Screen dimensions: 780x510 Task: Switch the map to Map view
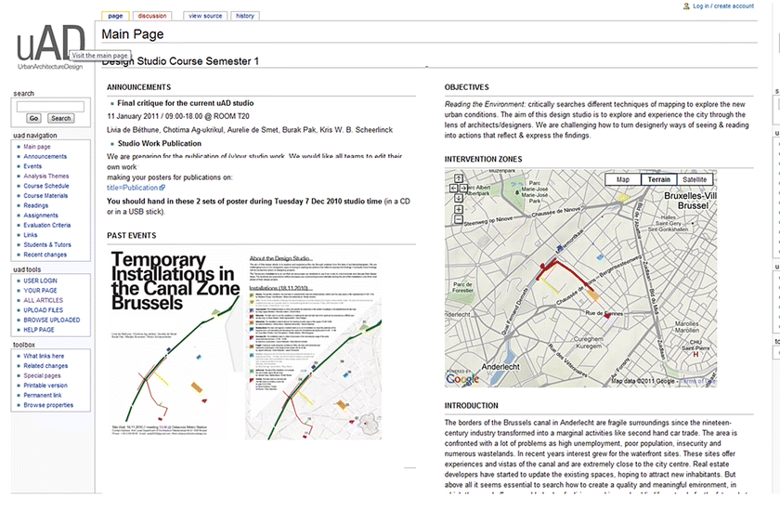click(623, 179)
